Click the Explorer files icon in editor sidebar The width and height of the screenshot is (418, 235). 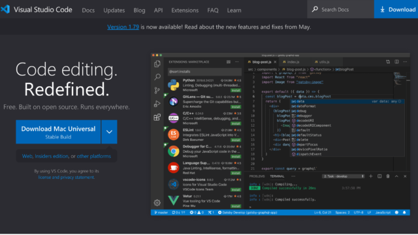tap(157, 64)
